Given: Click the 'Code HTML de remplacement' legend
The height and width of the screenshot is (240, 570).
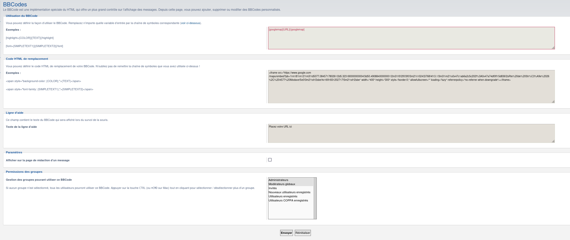Looking at the screenshot, I should point(27,59).
